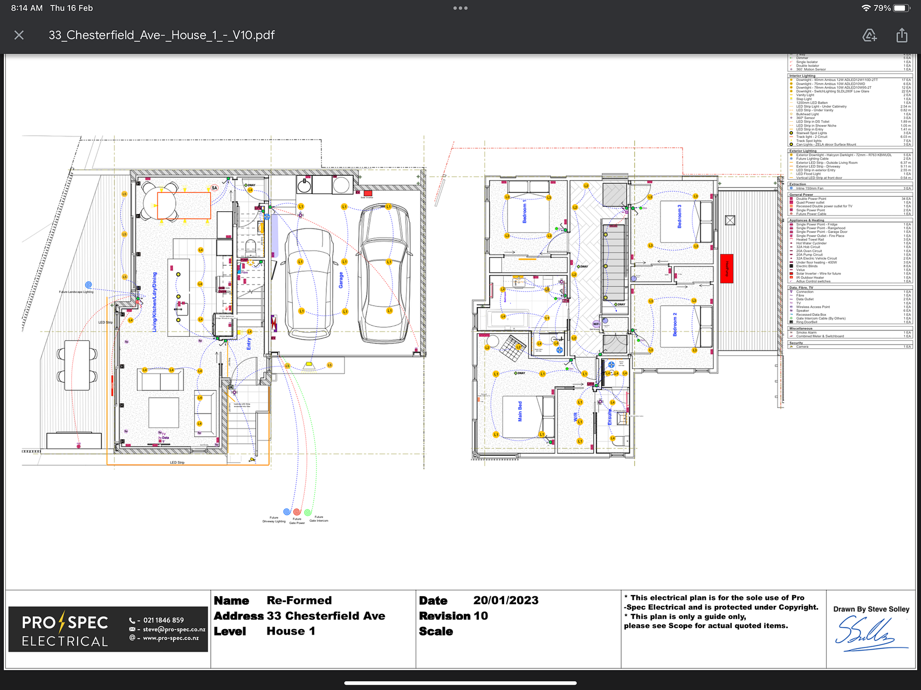The height and width of the screenshot is (690, 921).
Task: Tap the red Heat Pump rectangle
Action: [726, 268]
